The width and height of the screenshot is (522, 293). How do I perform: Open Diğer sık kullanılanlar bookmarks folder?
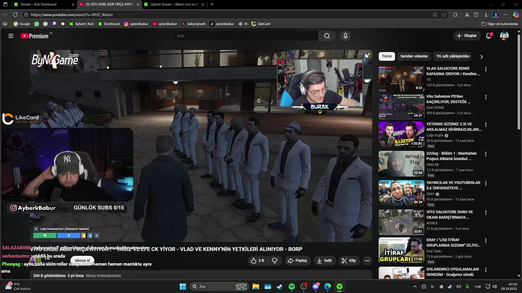[500, 24]
